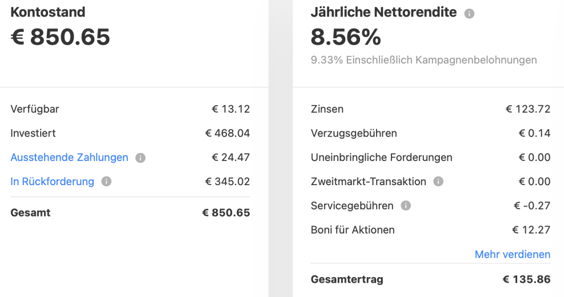Image resolution: width=564 pixels, height=297 pixels.
Task: Show info tooltip for Servicegebühren
Action: [406, 206]
